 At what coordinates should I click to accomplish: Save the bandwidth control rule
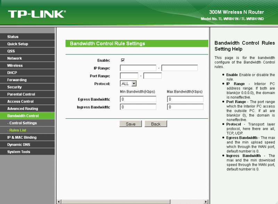coord(131,124)
